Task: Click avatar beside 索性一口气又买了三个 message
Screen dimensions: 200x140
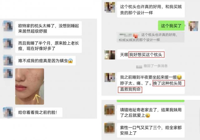Action: 109,128
